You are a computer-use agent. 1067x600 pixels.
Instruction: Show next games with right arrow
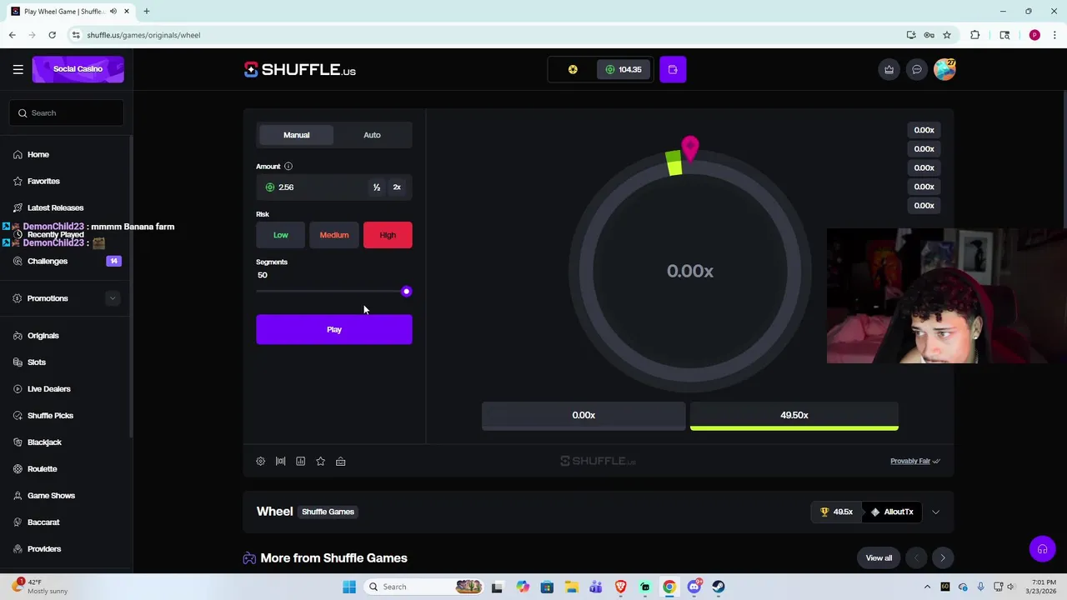(x=943, y=558)
